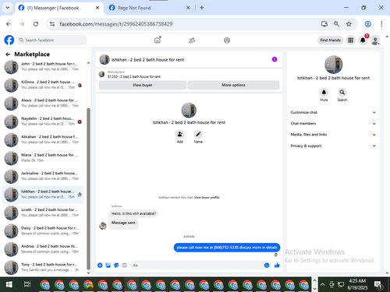The image size is (390, 292).
Task: Open the notifications bell icon
Action: click(363, 40)
